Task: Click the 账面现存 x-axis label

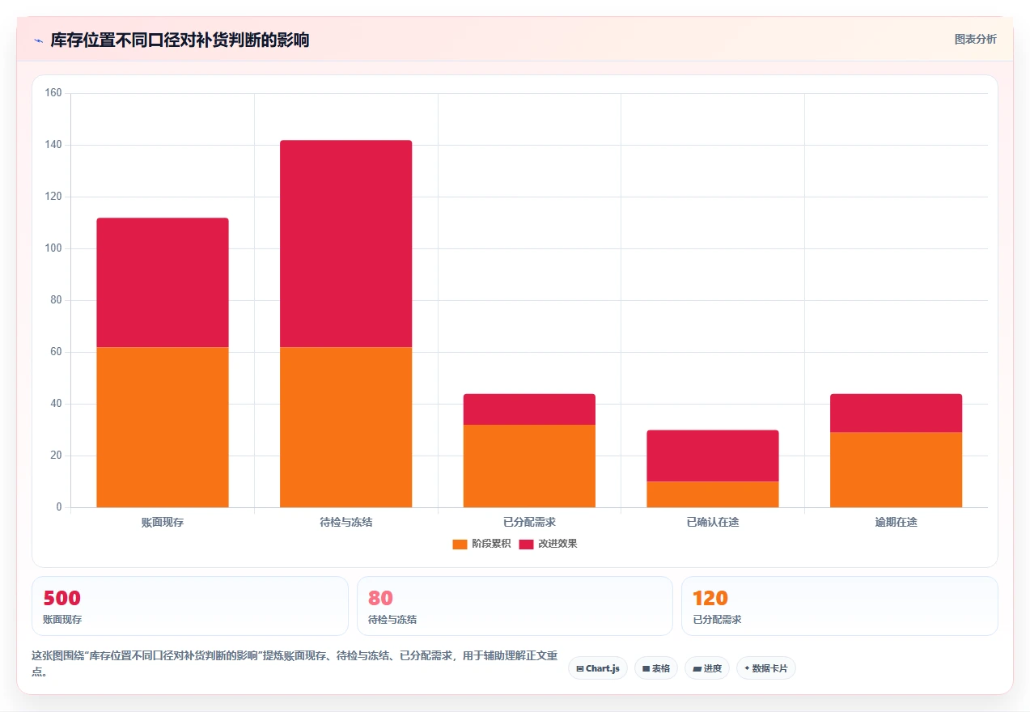Action: [x=163, y=523]
